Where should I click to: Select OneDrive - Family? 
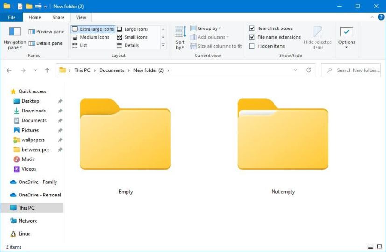[38, 182]
